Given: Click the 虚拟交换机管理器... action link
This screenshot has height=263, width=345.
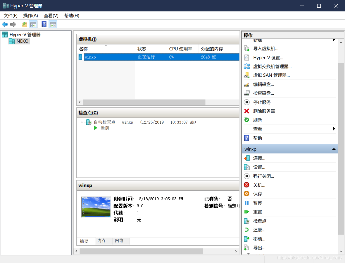Looking at the screenshot, I should pyautogui.click(x=272, y=66).
